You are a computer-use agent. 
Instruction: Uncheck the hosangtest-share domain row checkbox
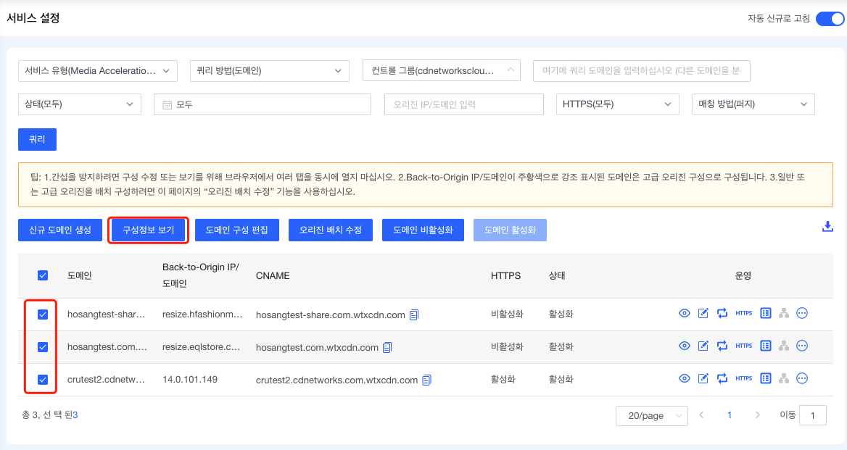43,314
